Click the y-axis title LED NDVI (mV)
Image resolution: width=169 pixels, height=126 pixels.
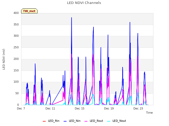click(x=4, y=59)
